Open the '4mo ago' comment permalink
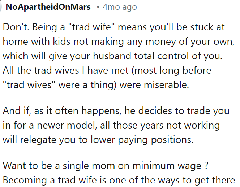 point(120,7)
